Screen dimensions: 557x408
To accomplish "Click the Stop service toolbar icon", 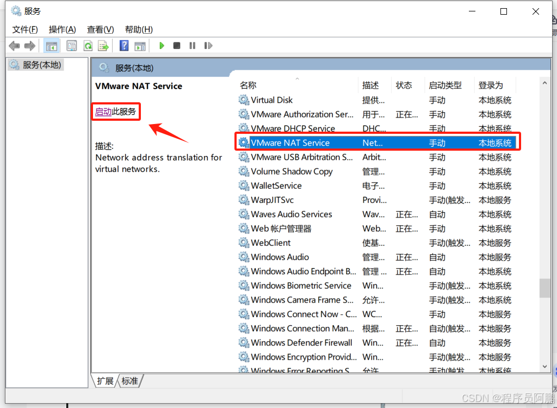I will point(177,46).
